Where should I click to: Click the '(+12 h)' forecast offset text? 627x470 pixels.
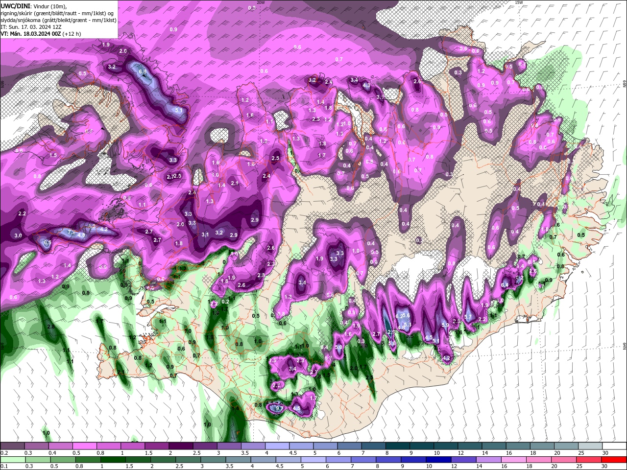click(x=72, y=34)
